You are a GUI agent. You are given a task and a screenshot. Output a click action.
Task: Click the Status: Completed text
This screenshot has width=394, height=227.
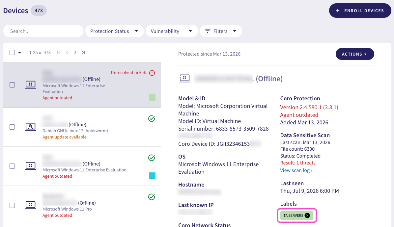tap(300, 156)
